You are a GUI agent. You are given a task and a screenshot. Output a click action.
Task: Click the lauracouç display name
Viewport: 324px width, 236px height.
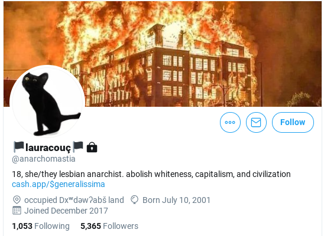[x=48, y=147]
